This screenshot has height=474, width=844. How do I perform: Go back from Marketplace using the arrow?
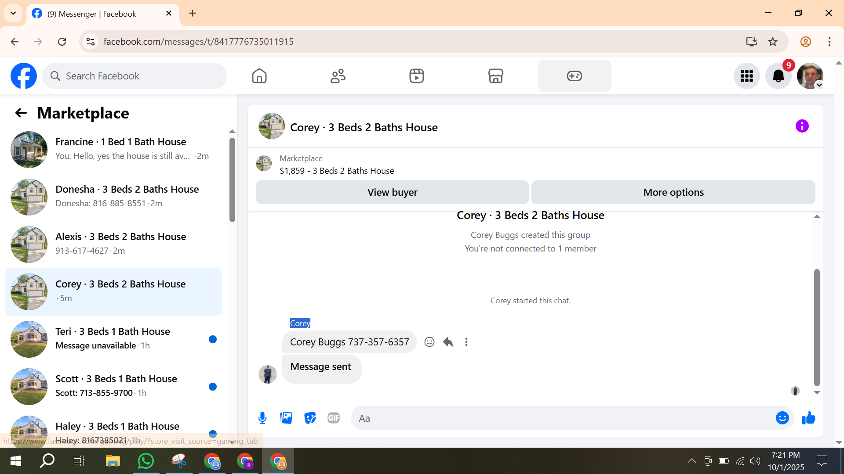21,113
